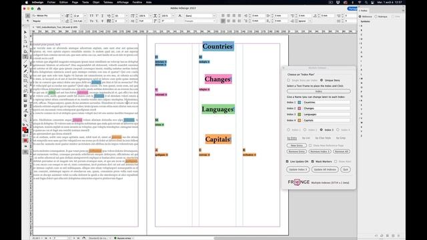427x240 pixels.
Task: Click the Index 2 pink color swatch
Action: click(300, 108)
